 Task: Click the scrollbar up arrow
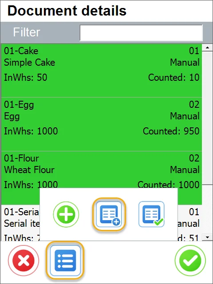coord(207,48)
